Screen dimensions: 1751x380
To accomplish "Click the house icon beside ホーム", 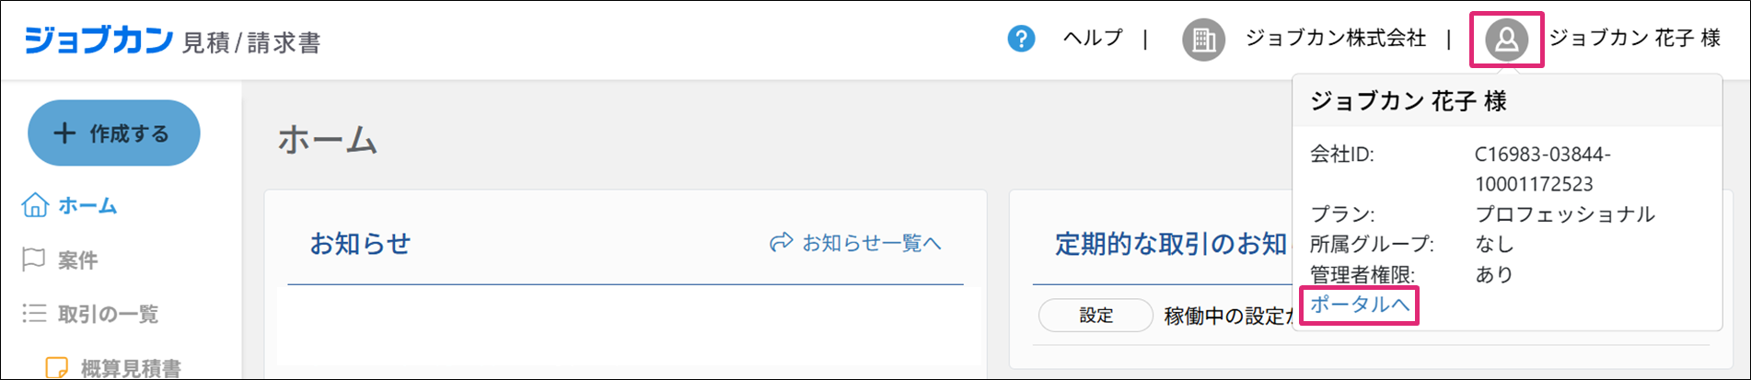I will click(x=35, y=205).
